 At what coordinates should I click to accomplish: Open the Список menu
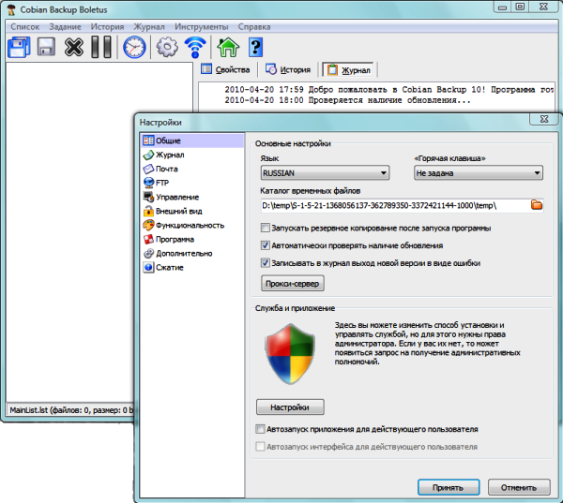click(24, 27)
